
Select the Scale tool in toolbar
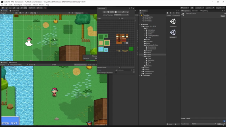[14, 8]
